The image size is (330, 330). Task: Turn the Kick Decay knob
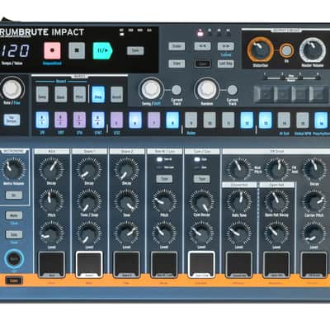point(51,169)
